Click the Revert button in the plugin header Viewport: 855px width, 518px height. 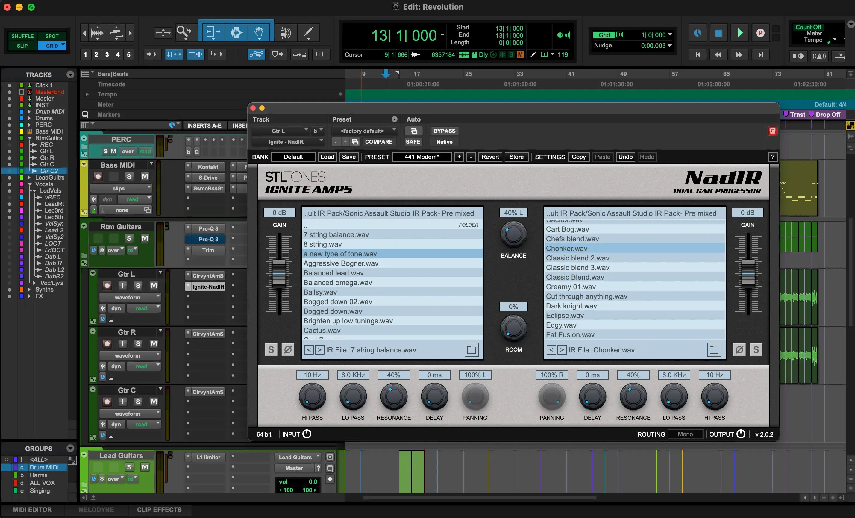490,157
